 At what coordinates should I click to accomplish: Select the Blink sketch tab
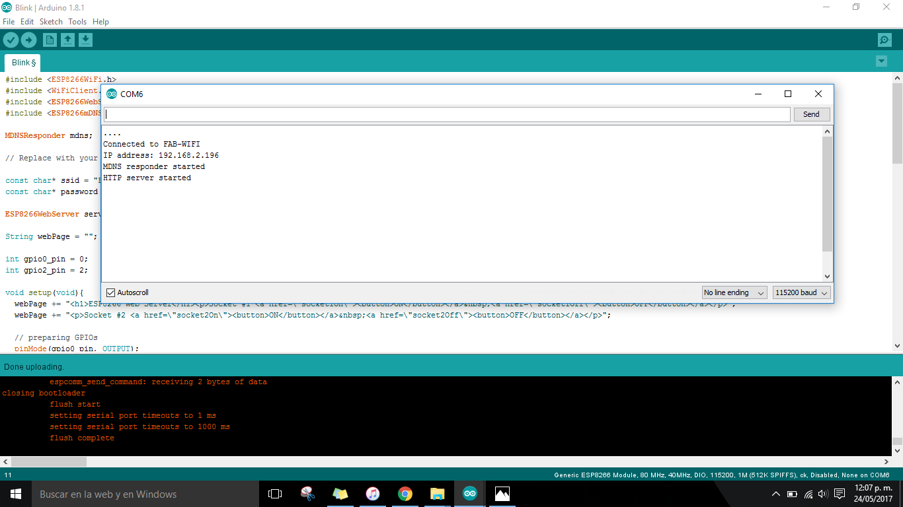(x=23, y=63)
